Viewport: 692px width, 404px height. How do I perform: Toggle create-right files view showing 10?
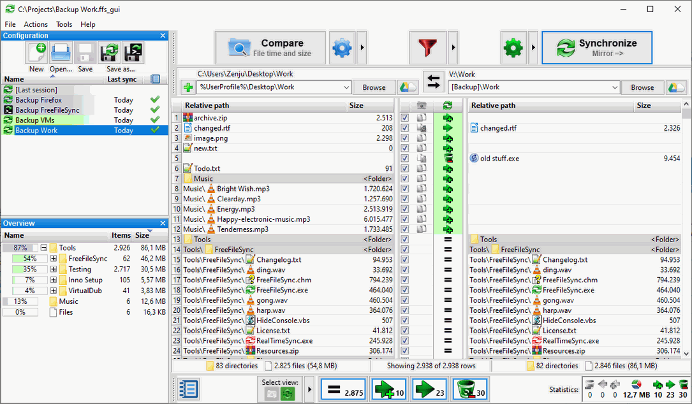click(389, 389)
